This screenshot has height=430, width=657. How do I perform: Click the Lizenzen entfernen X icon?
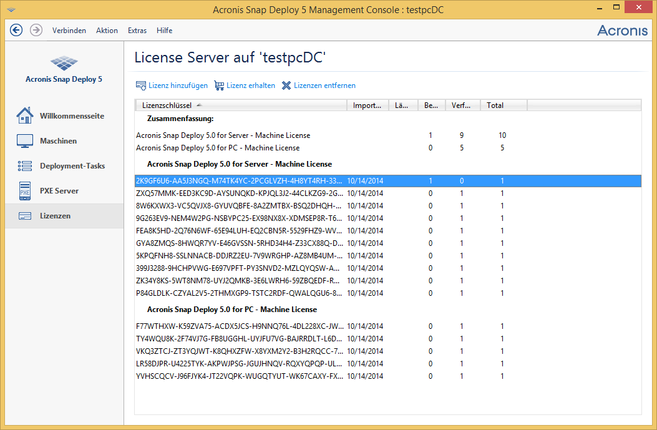[x=286, y=86]
